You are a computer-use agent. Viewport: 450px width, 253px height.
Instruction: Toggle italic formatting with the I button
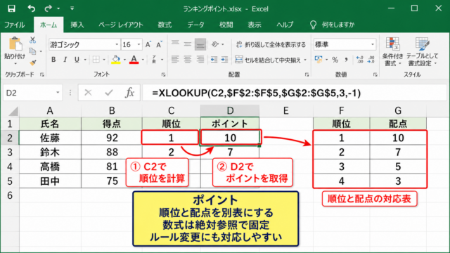65,60
